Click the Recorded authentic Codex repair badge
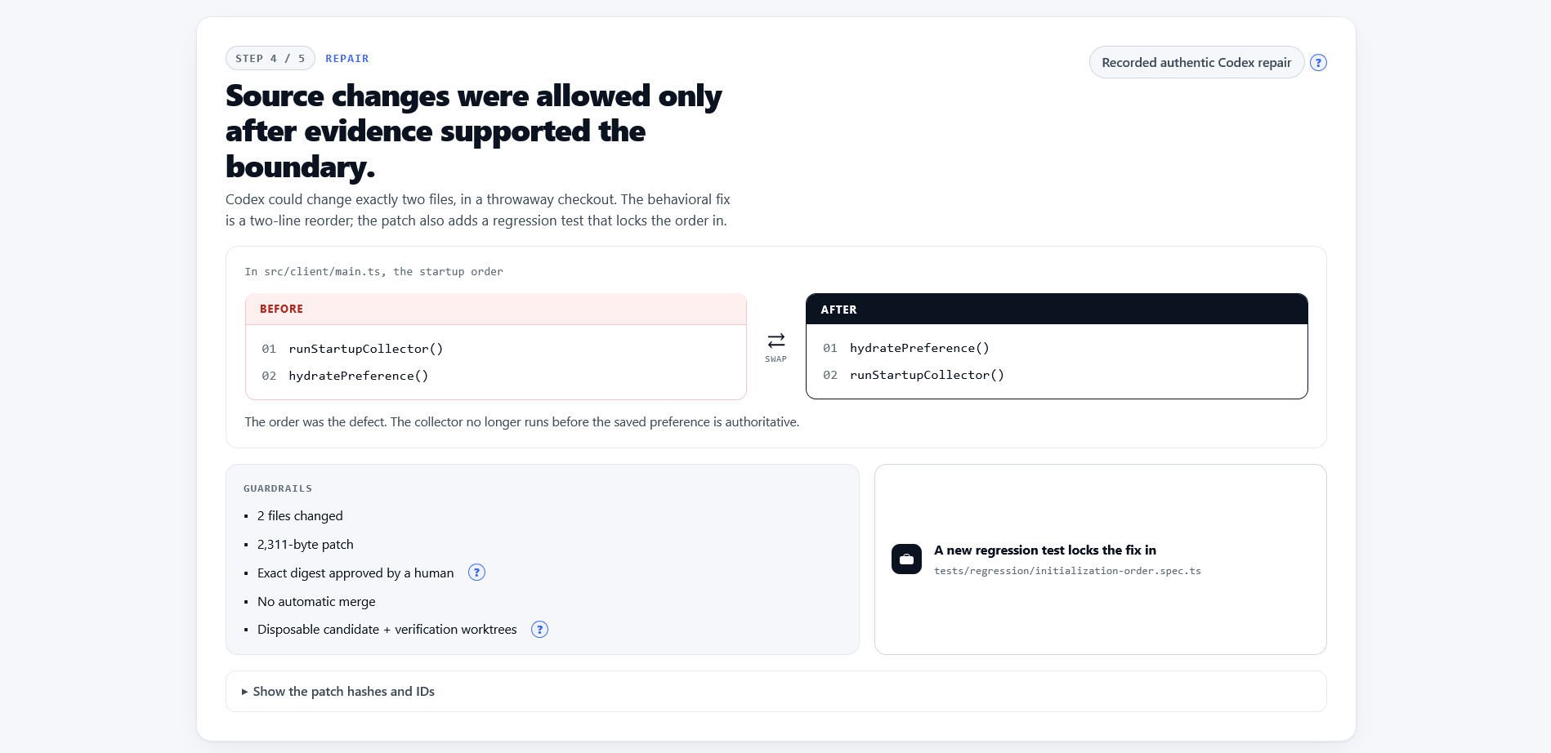Image resolution: width=1551 pixels, height=753 pixels. point(1196,63)
